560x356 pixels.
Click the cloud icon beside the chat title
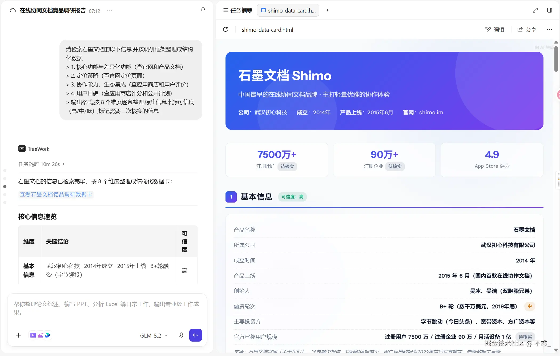(13, 10)
